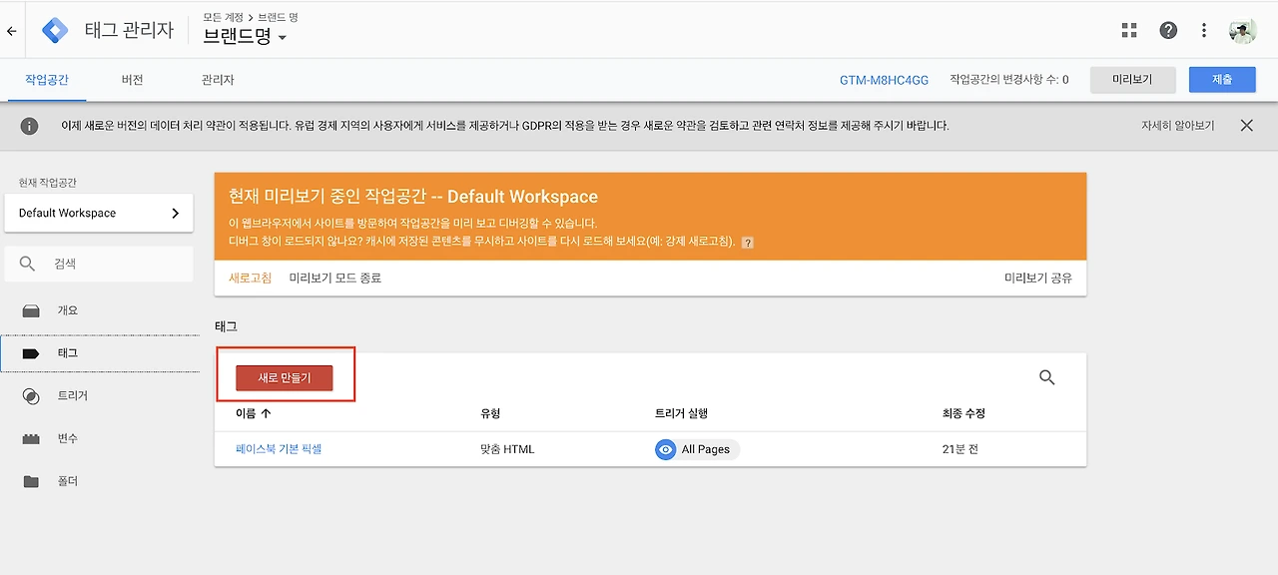Click the GTM-M8HC4GG container ID link
This screenshot has height=575, width=1278.
click(884, 80)
